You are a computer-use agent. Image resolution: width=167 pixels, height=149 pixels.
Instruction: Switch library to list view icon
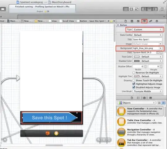click(163, 103)
